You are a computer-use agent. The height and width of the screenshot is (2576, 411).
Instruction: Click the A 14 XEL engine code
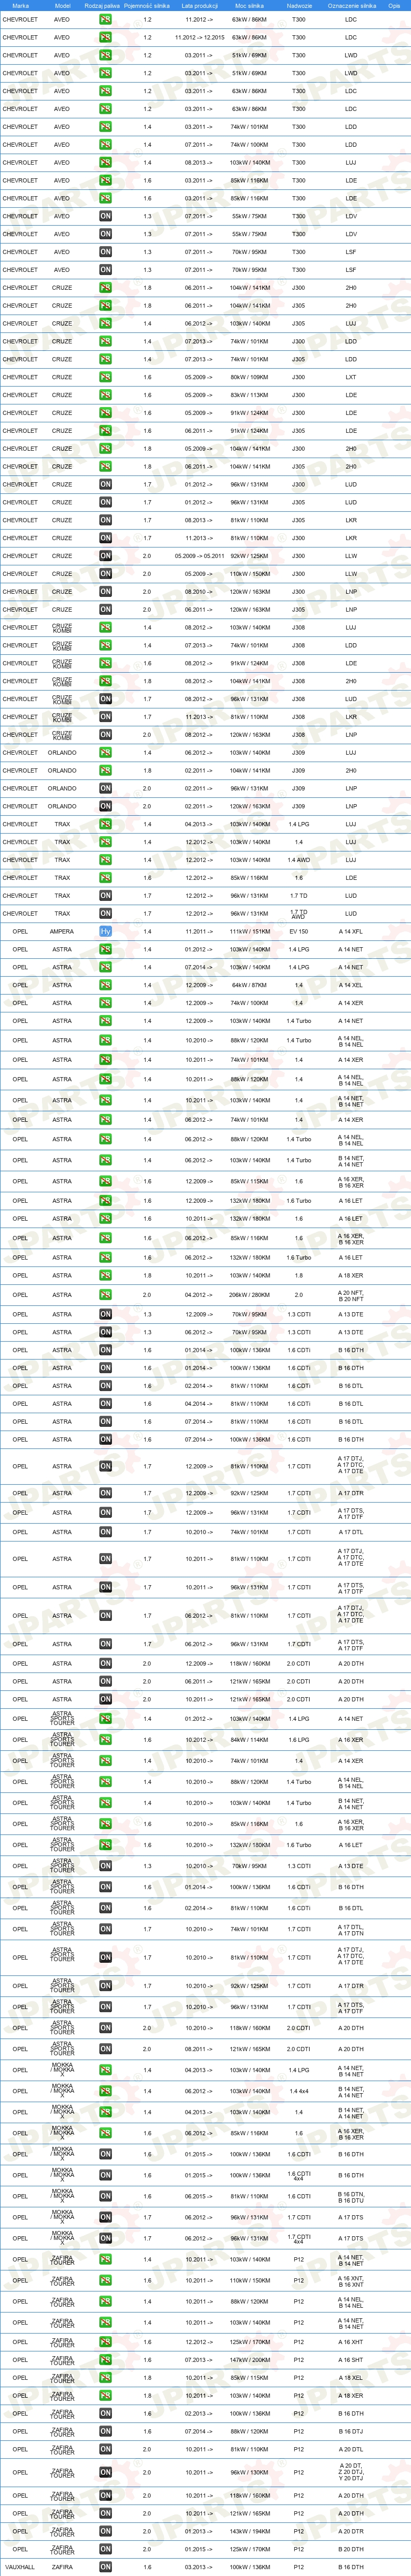(x=351, y=985)
